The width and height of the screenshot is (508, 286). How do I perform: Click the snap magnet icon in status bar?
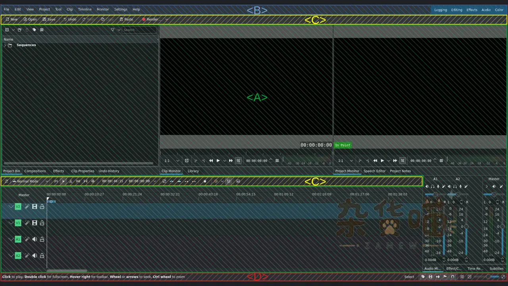coord(452,277)
